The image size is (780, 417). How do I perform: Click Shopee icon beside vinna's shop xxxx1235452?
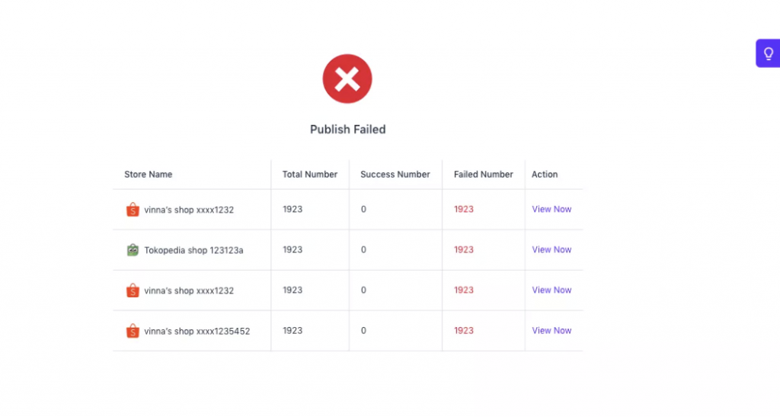click(x=133, y=331)
